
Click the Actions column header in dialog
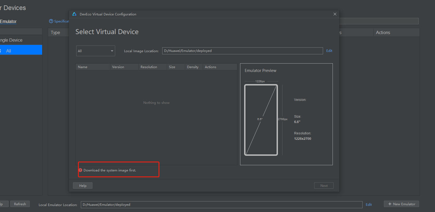pyautogui.click(x=220, y=67)
